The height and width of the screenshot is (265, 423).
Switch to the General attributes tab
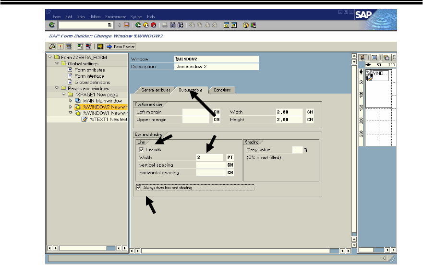[156, 90]
